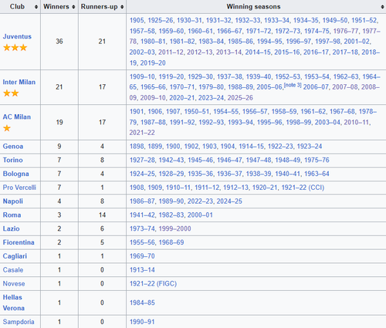This screenshot has height=328, width=386.
Task: Open Juventus 2011–12 season link
Action: (x=171, y=52)
